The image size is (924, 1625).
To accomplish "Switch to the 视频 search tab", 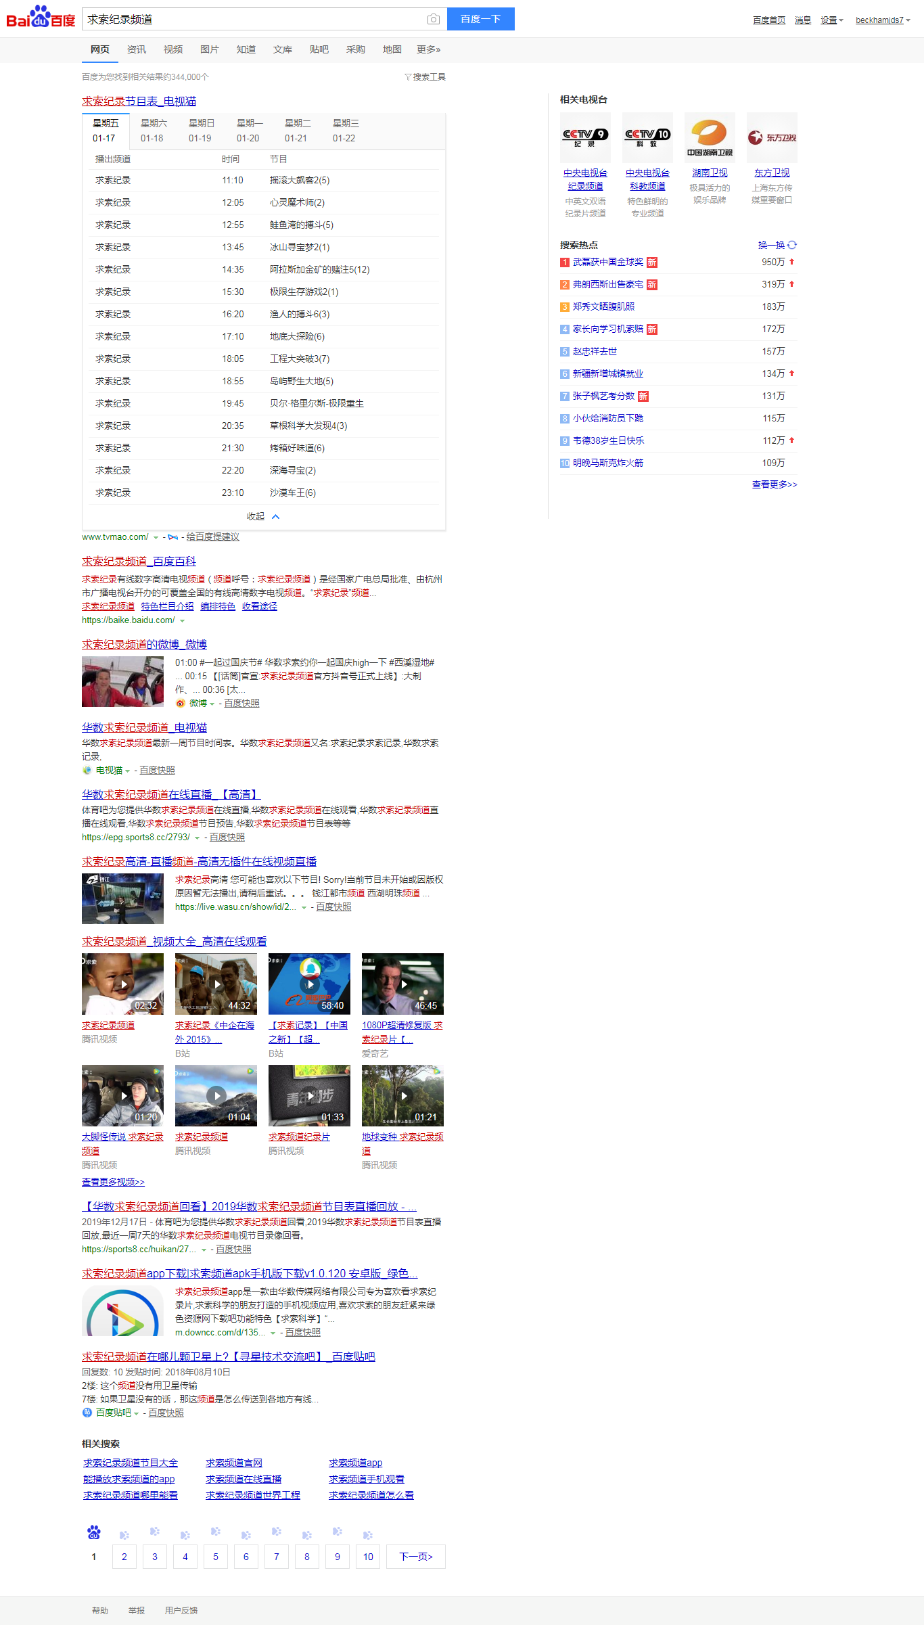I will [173, 49].
